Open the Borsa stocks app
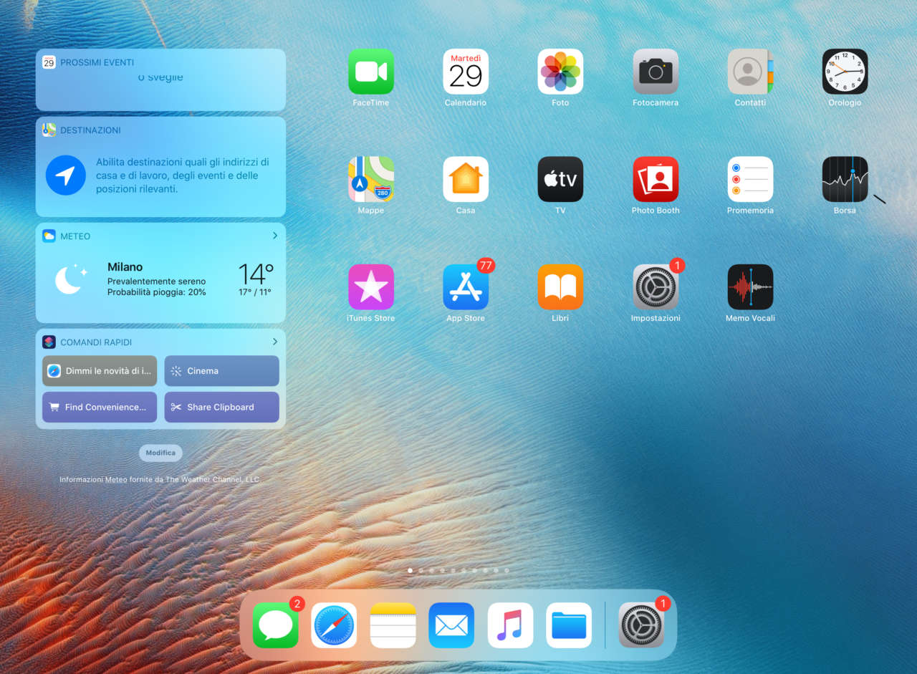The image size is (917, 674). point(845,179)
